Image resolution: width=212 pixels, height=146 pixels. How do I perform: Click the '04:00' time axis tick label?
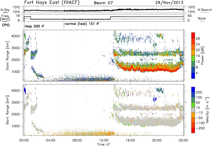[x=51, y=140]
